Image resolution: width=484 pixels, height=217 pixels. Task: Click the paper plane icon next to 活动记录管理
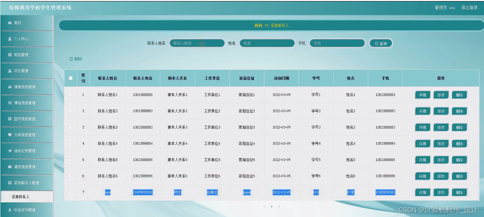click(10, 151)
